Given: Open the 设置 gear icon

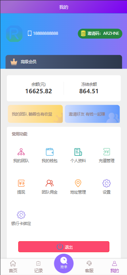Looking at the screenshot, I should [x=106, y=183].
